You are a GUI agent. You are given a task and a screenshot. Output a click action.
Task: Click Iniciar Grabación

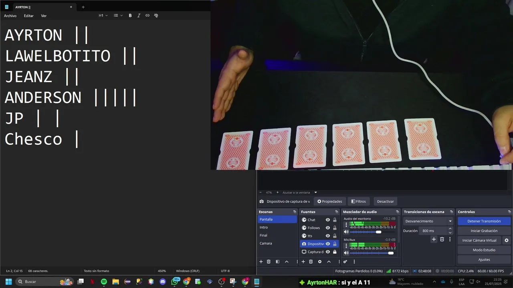[x=484, y=231]
